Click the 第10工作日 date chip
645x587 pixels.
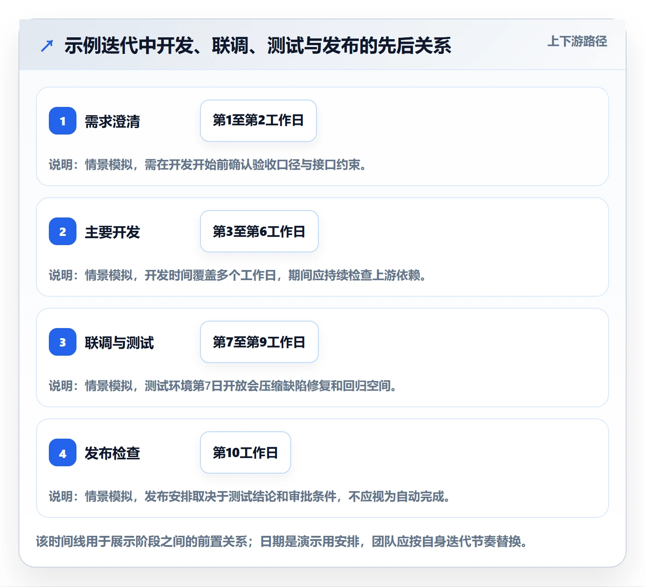(246, 452)
